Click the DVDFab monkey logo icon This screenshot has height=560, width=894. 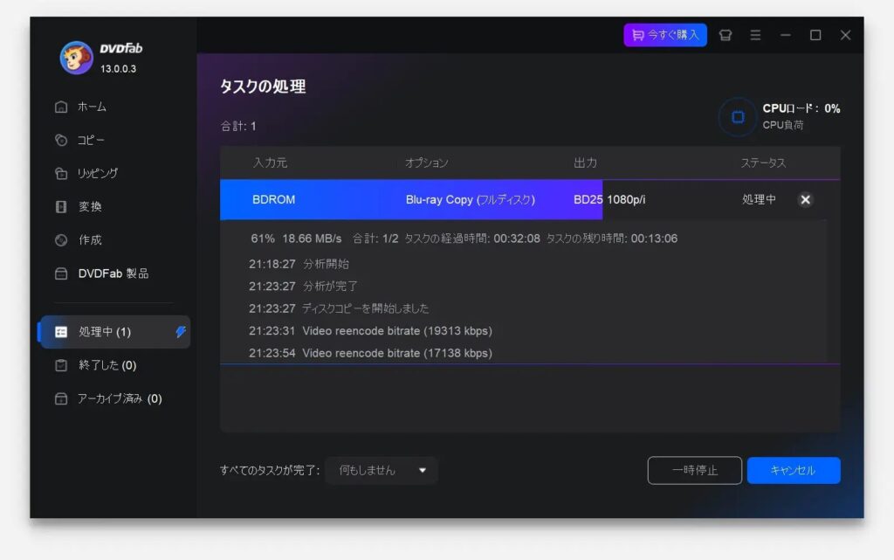tap(76, 58)
